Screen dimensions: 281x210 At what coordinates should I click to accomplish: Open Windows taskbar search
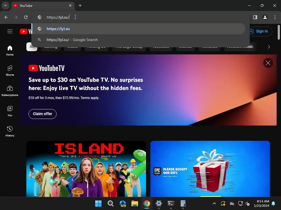[110, 203]
